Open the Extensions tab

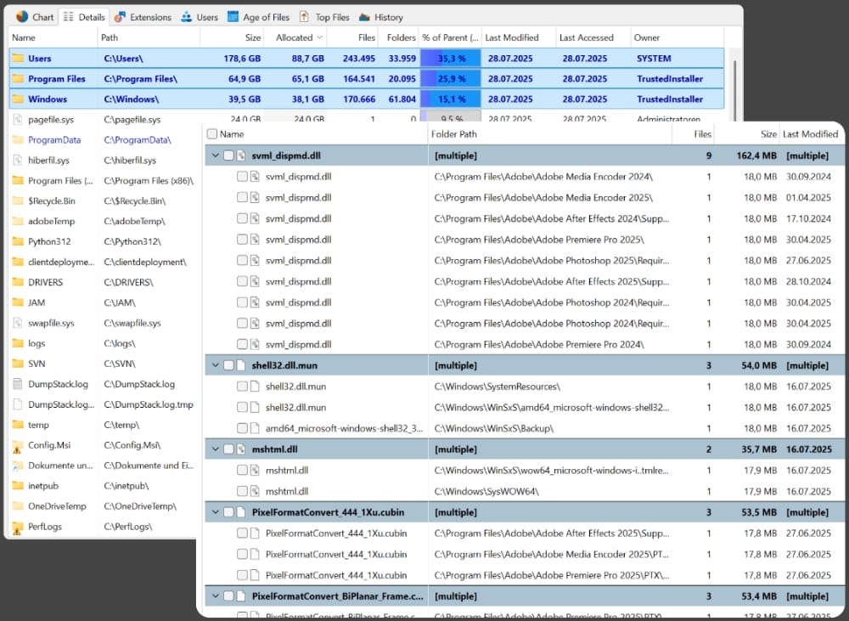point(143,17)
